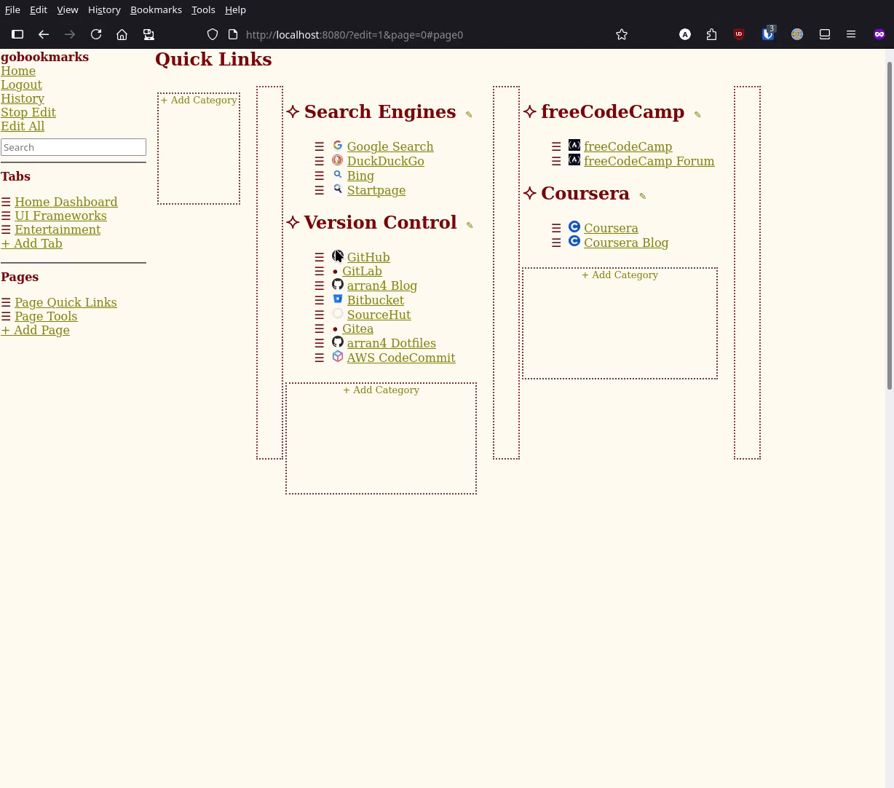The height and width of the screenshot is (788, 894).
Task: Open the arran4 Blog bookmark
Action: (x=381, y=285)
